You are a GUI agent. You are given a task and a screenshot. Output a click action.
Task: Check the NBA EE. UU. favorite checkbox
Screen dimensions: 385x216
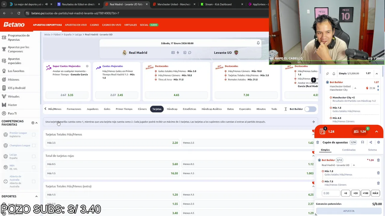[34, 167]
